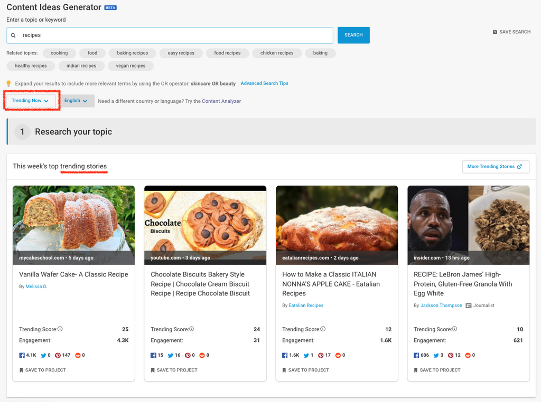This screenshot has height=402, width=541.
Task: Click the topic or keyword input field
Action: [174, 35]
